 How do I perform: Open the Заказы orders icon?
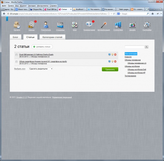coord(31,25)
